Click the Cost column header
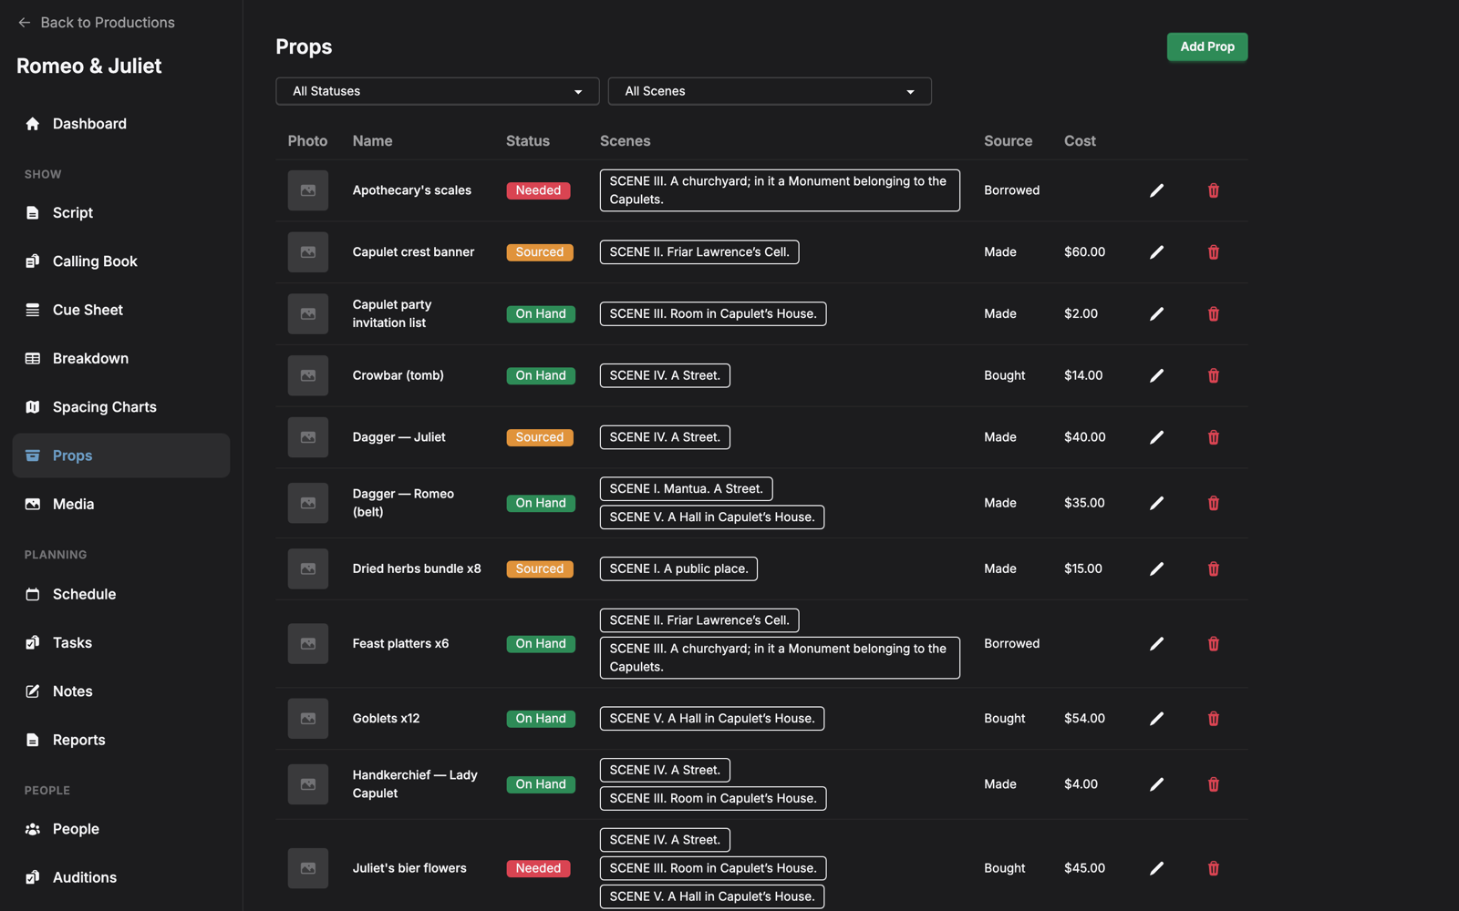This screenshot has width=1459, height=911. [x=1080, y=141]
